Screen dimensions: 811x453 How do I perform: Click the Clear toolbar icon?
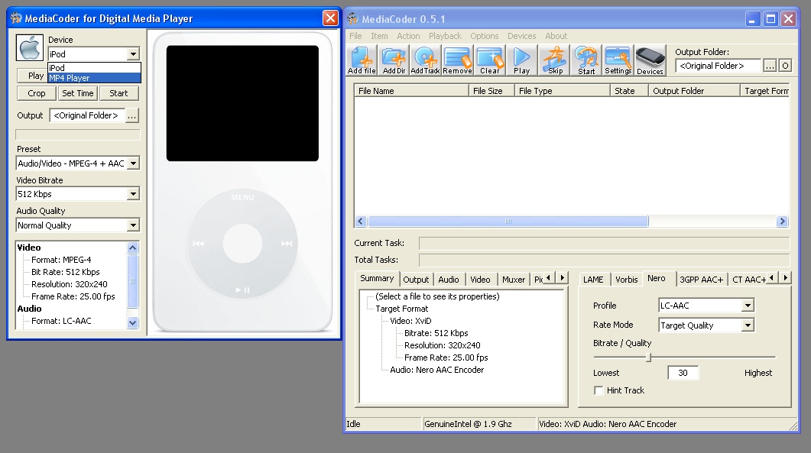(489, 60)
